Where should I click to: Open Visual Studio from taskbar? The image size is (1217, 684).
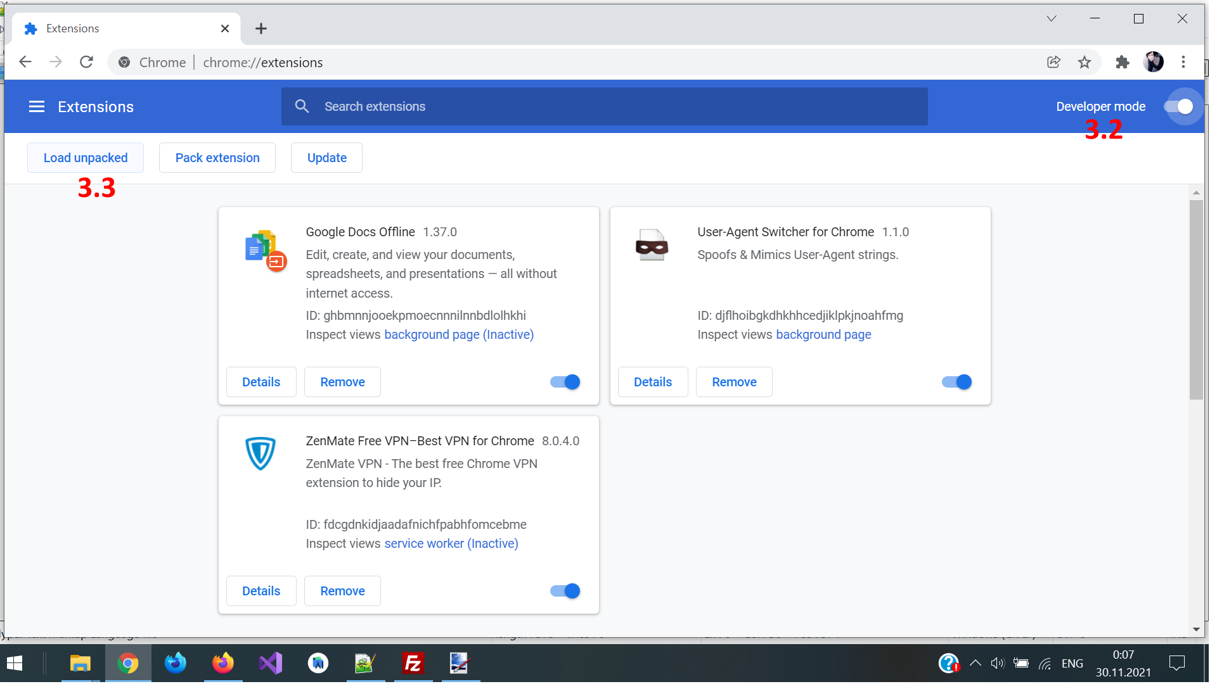point(271,664)
